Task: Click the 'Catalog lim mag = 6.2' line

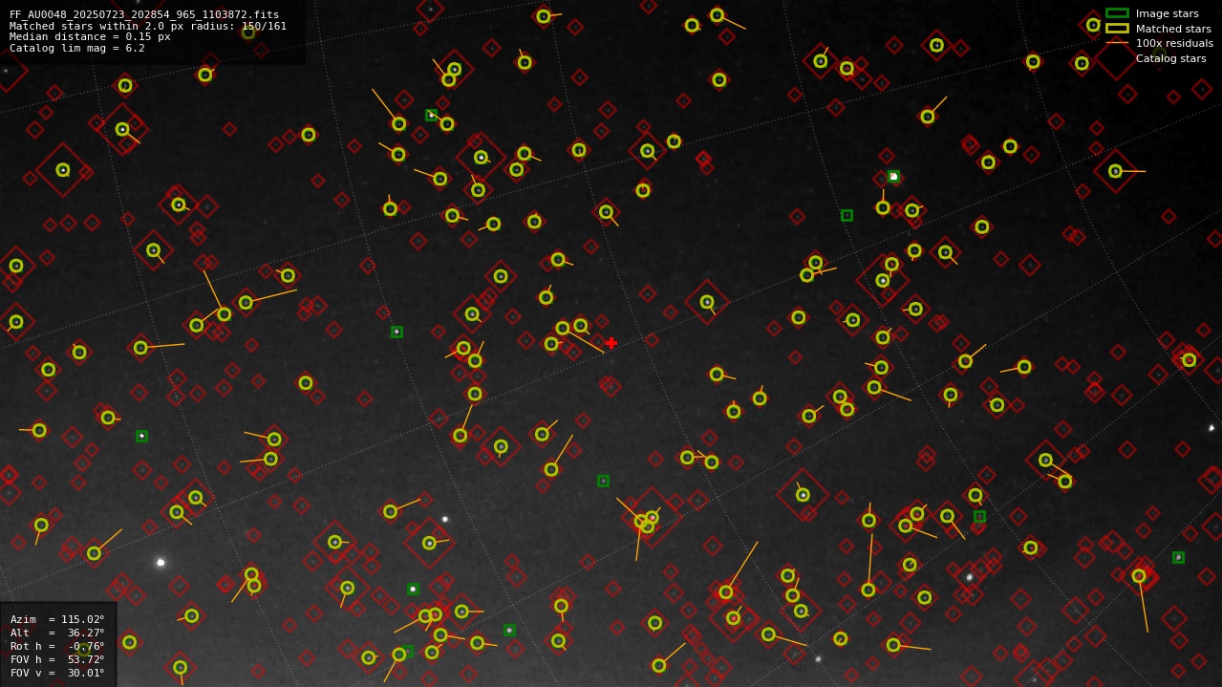Action: click(77, 48)
